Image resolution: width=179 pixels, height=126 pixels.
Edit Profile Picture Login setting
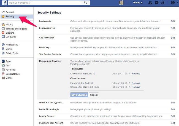tap(173, 109)
